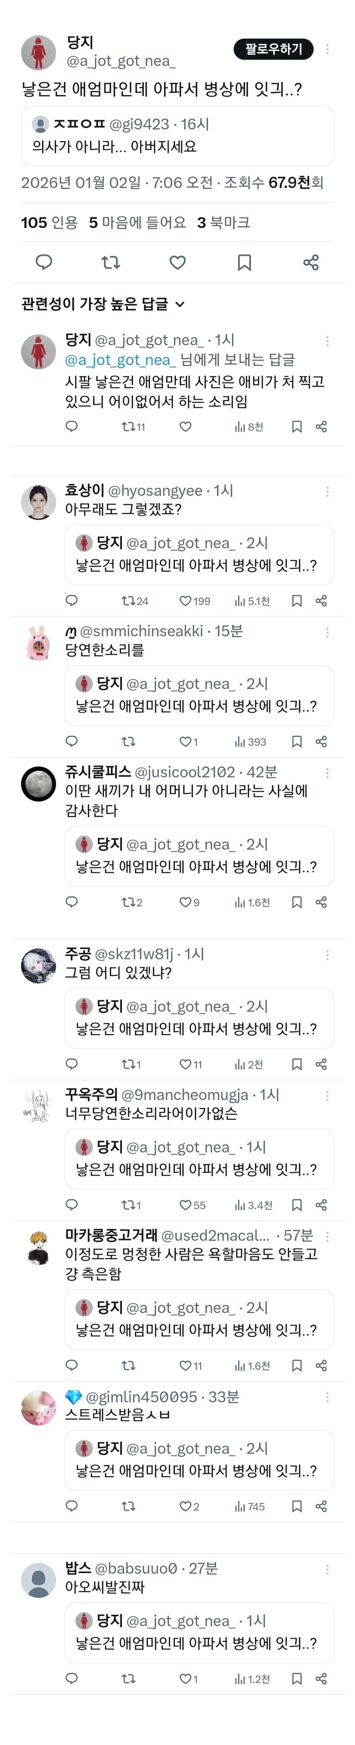Open 밥스's profile avatar

(x=38, y=1580)
